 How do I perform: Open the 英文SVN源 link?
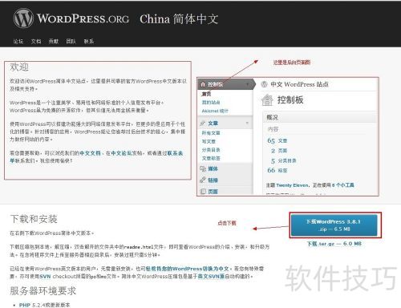click(211, 276)
